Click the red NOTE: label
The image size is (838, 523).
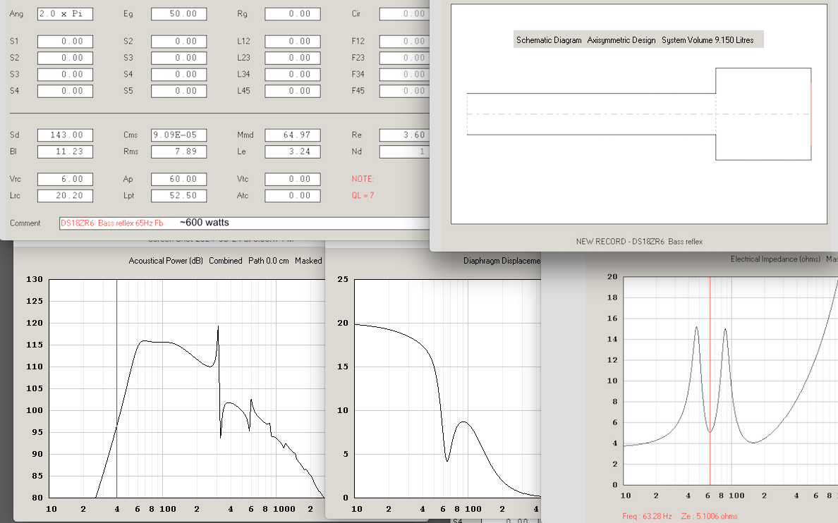(x=363, y=179)
